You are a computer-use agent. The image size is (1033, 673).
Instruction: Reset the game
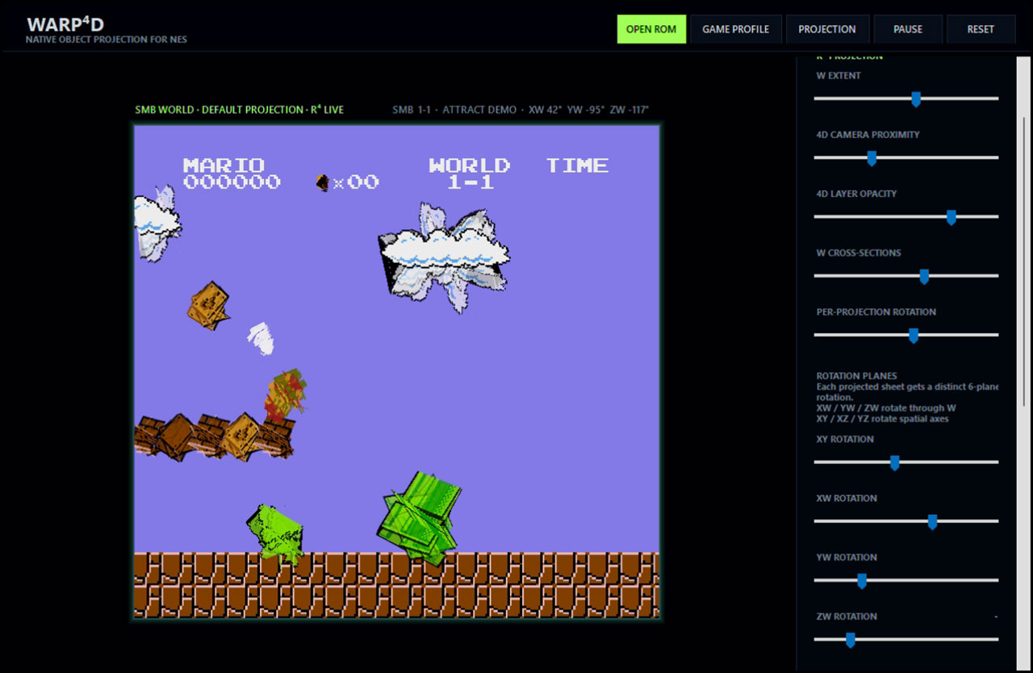981,29
